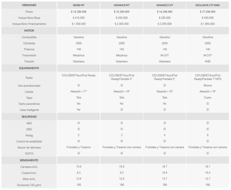Click the $ 17.290.000 price
This screenshot has width=231, height=190.
208,12
